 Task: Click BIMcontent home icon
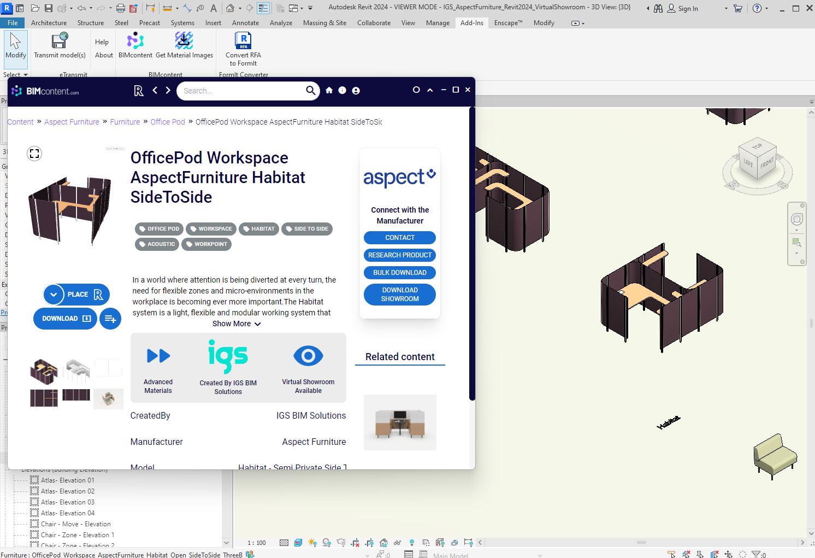point(329,90)
